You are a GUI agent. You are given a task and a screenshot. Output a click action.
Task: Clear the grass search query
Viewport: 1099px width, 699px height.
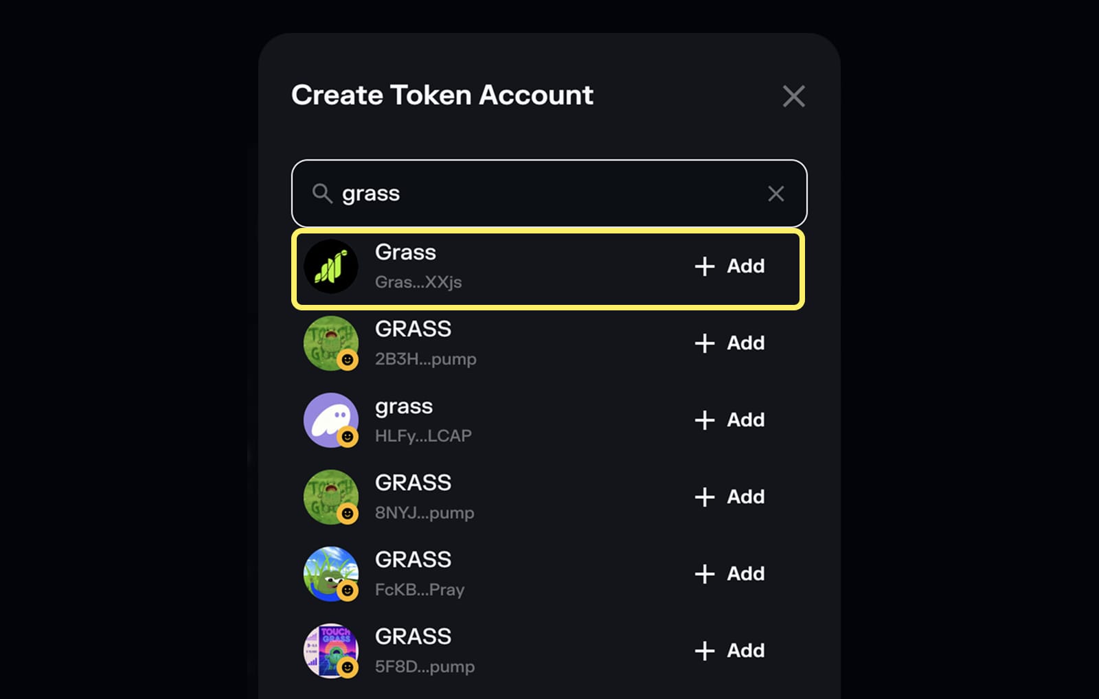coord(775,194)
